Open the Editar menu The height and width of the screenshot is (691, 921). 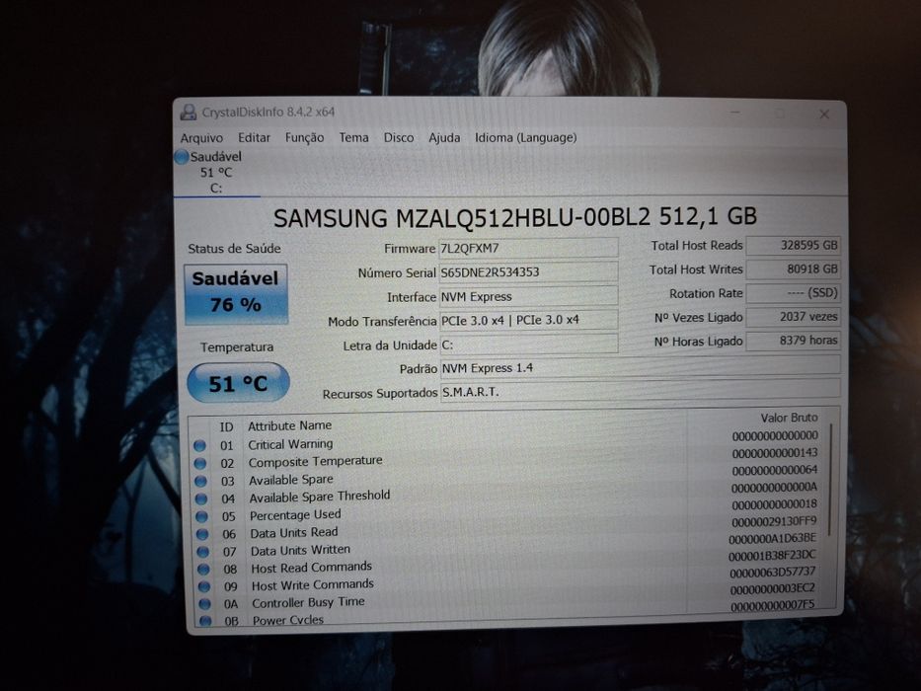coord(254,137)
